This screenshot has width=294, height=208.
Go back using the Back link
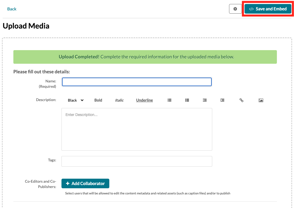click(12, 9)
